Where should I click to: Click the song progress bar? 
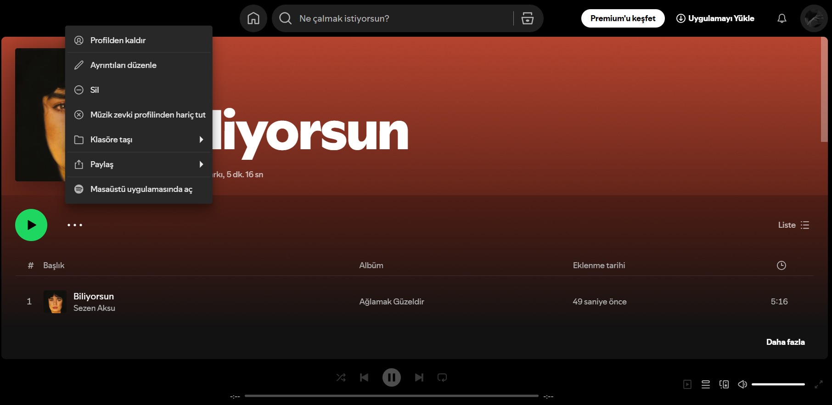[392, 396]
